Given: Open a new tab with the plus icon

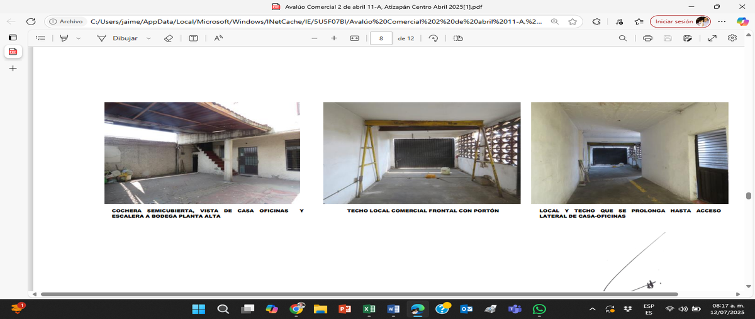Looking at the screenshot, I should point(13,67).
